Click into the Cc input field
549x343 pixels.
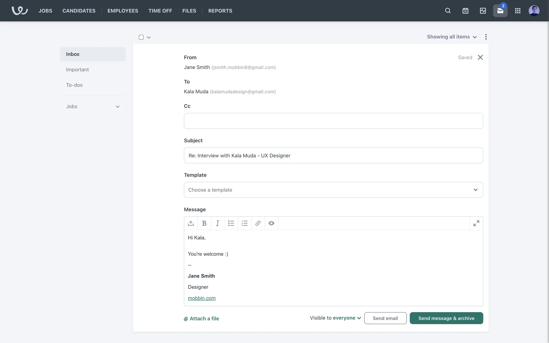click(333, 121)
